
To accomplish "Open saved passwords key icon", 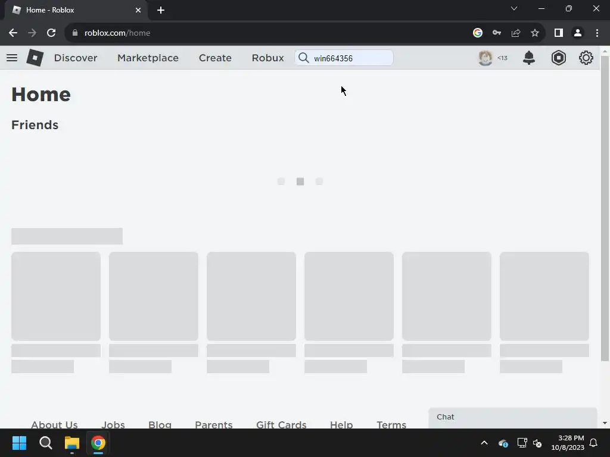I will click(x=497, y=33).
